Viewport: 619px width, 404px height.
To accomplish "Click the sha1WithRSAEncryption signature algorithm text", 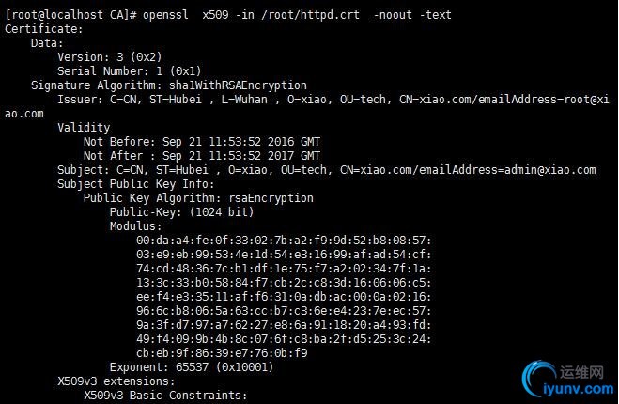I will click(238, 85).
